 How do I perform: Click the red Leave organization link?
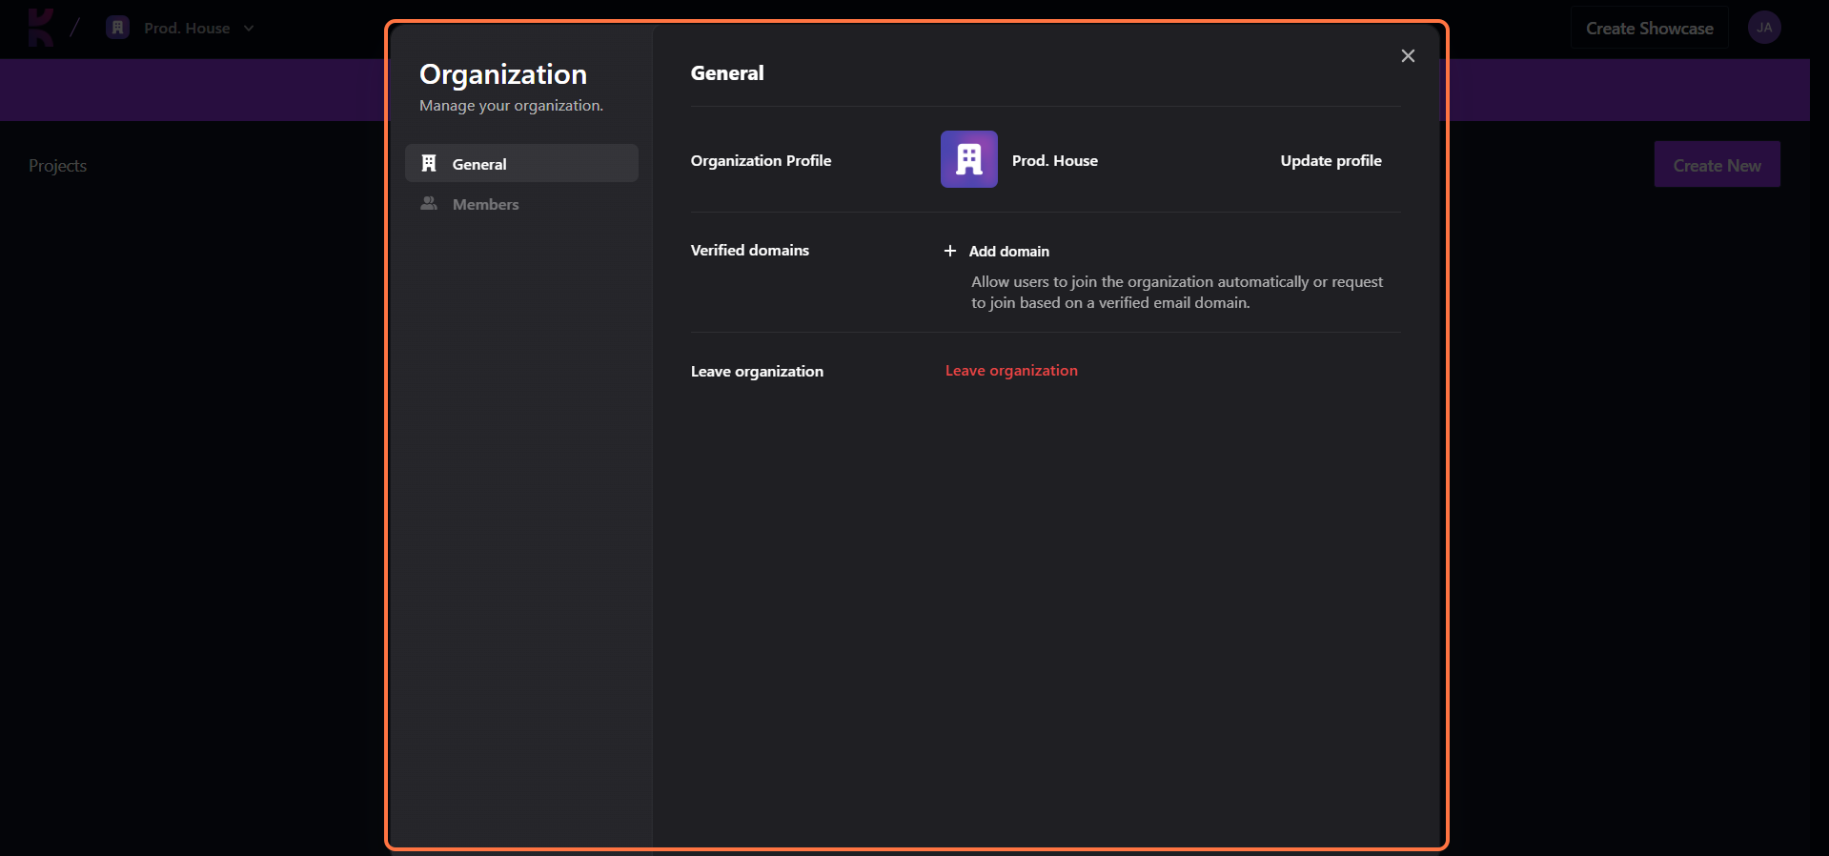[1011, 370]
